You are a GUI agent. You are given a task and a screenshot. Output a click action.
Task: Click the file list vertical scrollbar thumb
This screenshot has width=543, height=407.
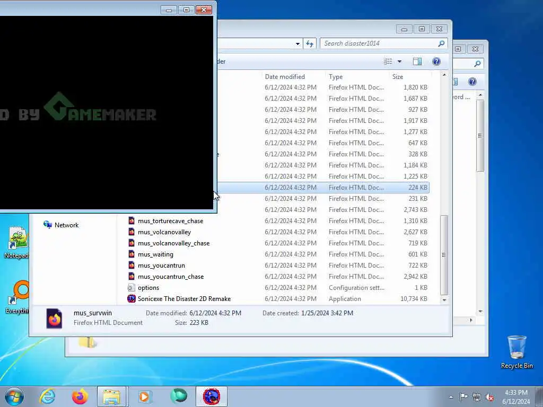pos(444,255)
